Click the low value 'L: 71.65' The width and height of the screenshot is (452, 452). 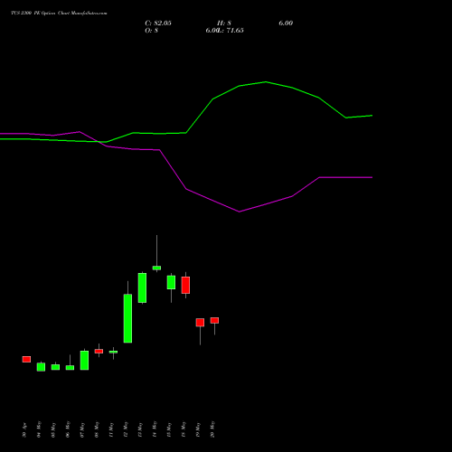coord(231,31)
